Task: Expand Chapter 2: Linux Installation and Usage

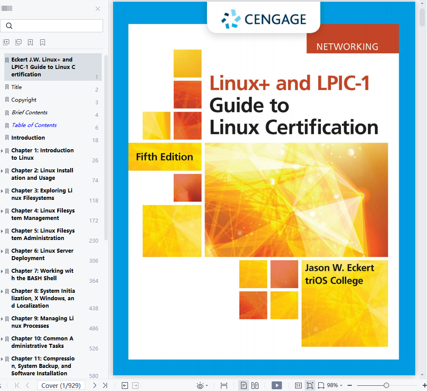Action: click(2, 171)
